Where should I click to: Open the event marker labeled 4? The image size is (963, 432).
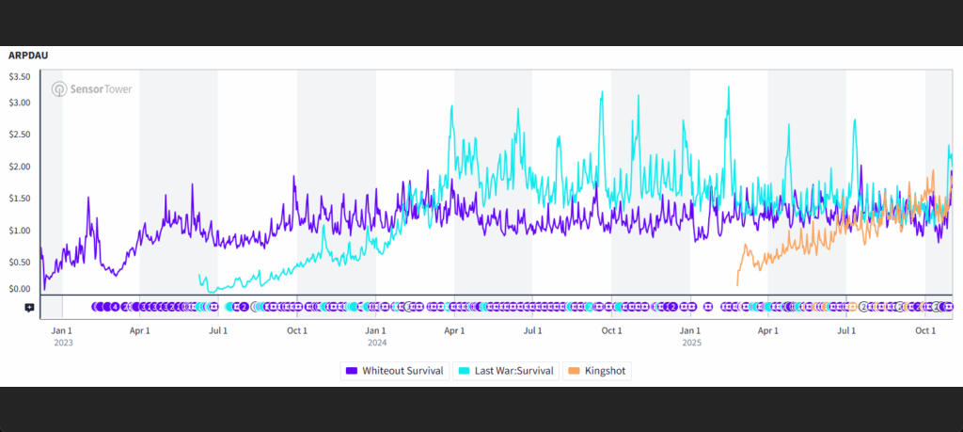point(115,307)
